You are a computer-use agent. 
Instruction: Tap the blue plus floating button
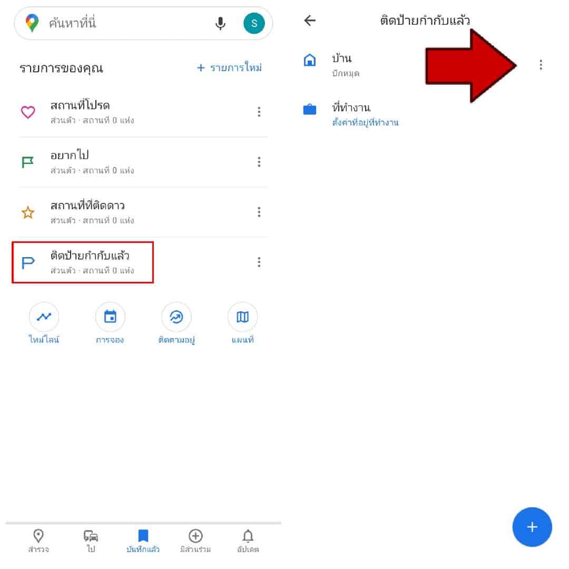point(532,527)
